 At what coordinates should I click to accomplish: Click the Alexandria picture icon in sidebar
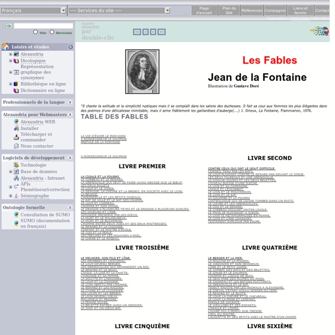point(16,54)
